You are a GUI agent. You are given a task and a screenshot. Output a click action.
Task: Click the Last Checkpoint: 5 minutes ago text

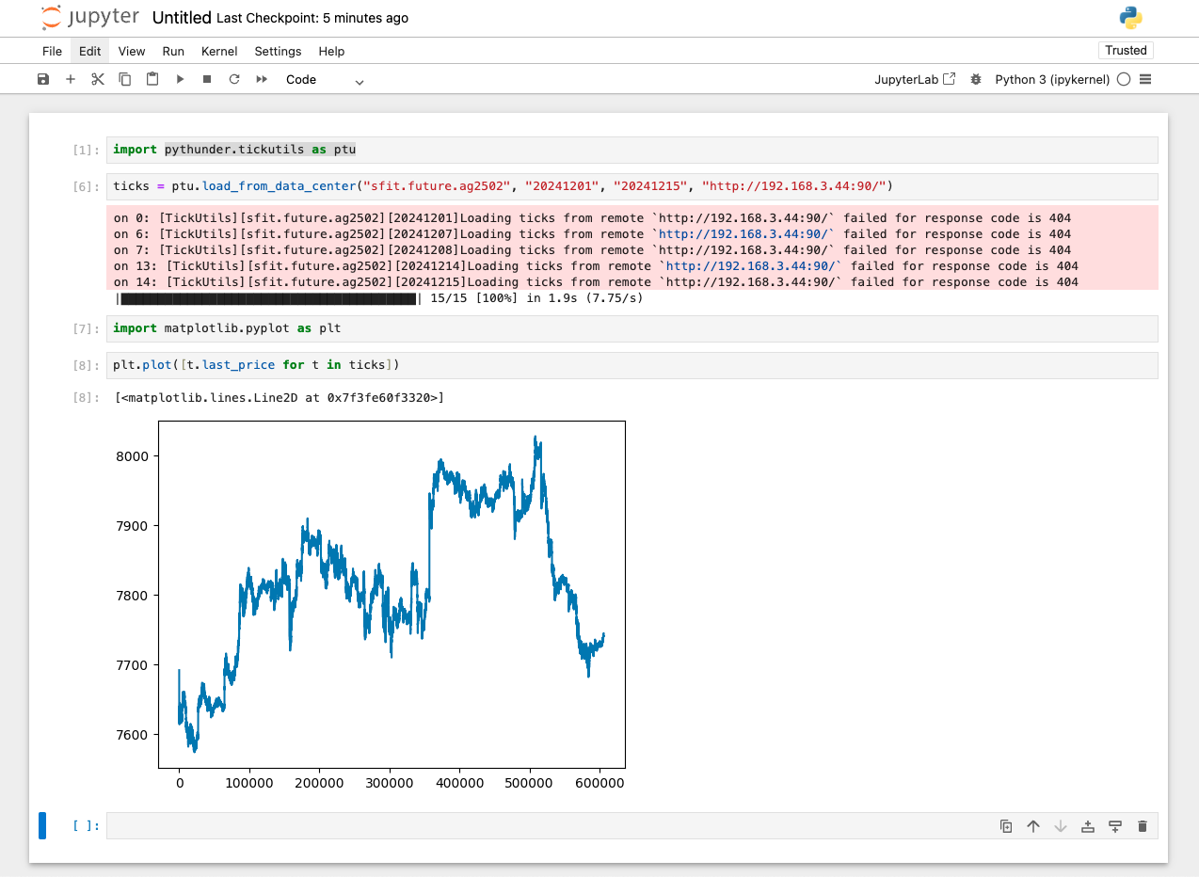[312, 18]
